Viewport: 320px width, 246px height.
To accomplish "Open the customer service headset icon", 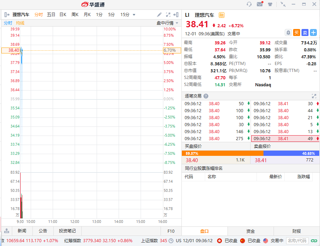I will (249, 4).
